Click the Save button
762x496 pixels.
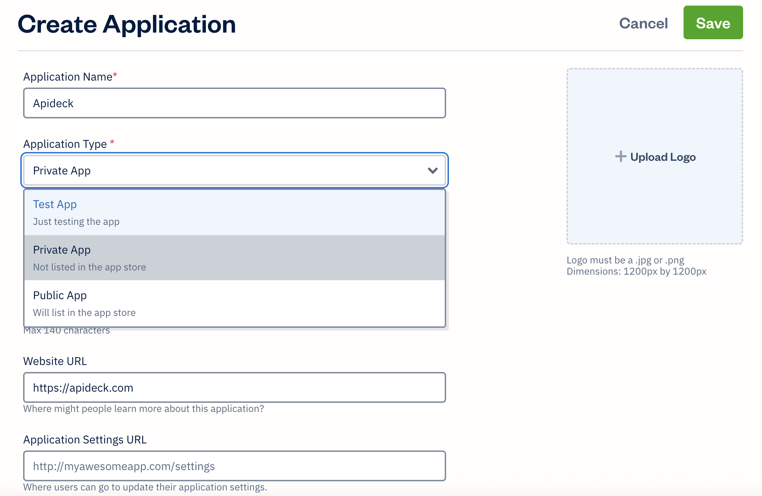(713, 23)
